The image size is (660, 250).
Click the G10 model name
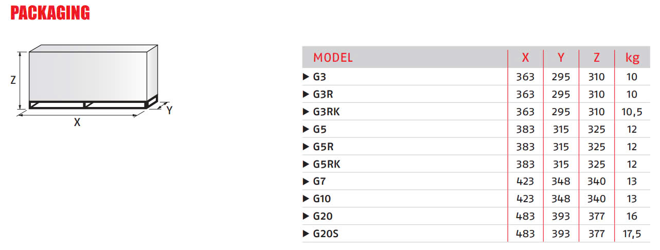tap(323, 199)
